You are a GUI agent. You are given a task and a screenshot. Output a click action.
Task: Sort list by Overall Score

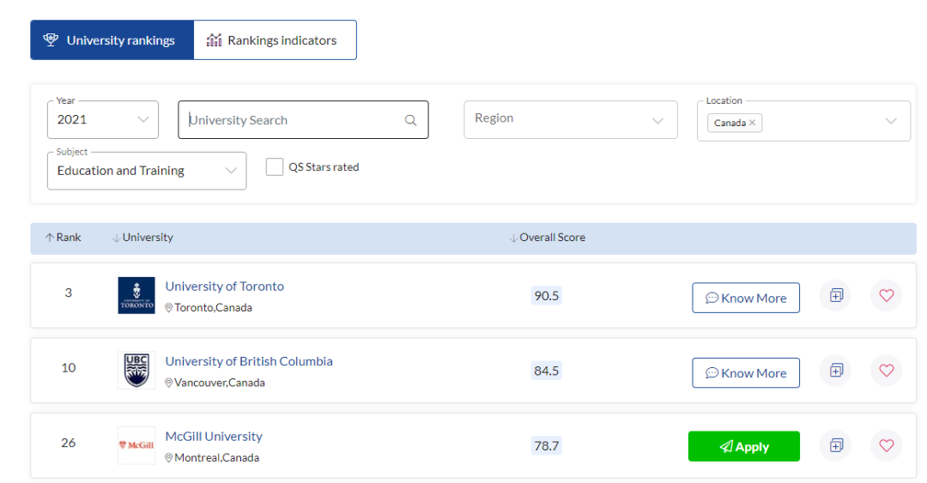[x=548, y=238]
